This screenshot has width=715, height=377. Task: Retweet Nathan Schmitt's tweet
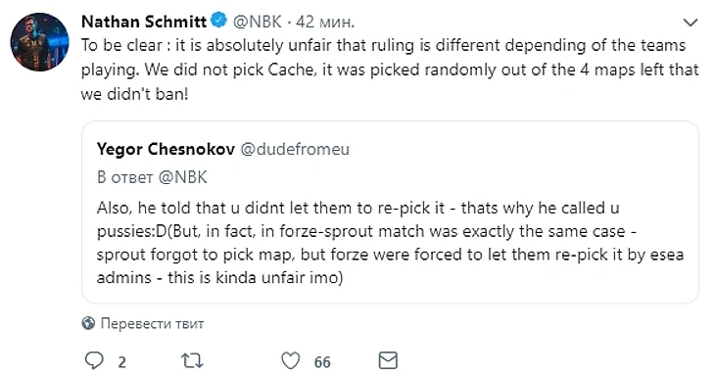(192, 360)
